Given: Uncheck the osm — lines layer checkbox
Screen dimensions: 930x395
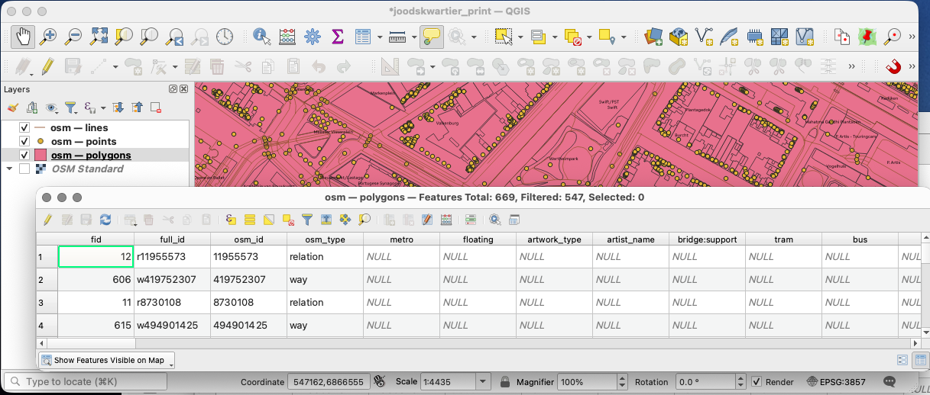Looking at the screenshot, I should (24, 127).
